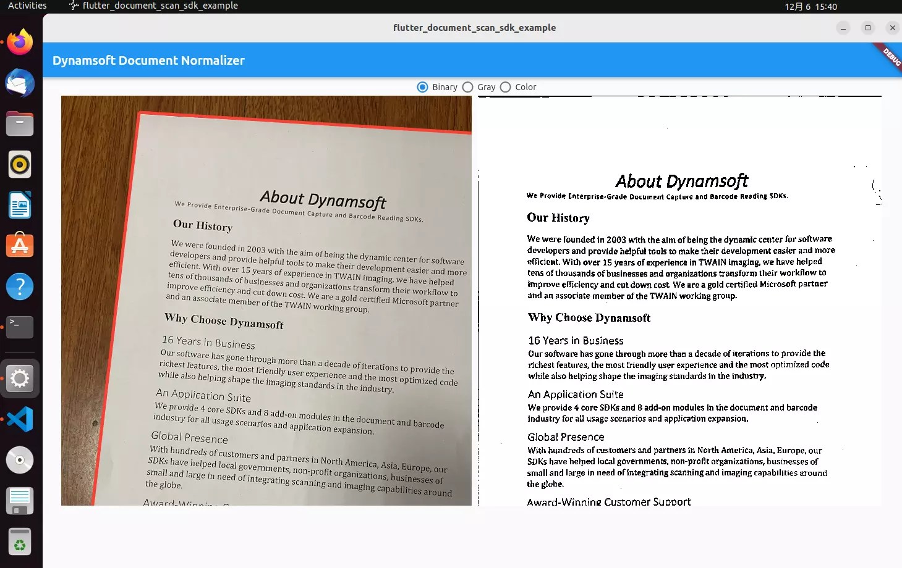Open Firefox from the dock
The width and height of the screenshot is (902, 568).
tap(19, 41)
